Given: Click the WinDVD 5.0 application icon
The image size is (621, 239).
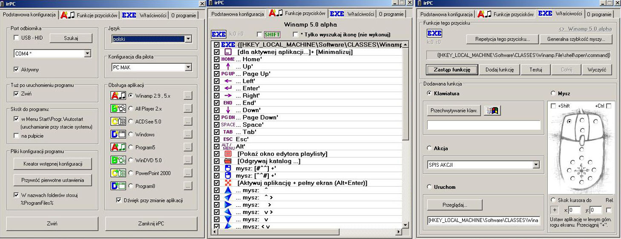Looking at the screenshot, I should point(117,160).
